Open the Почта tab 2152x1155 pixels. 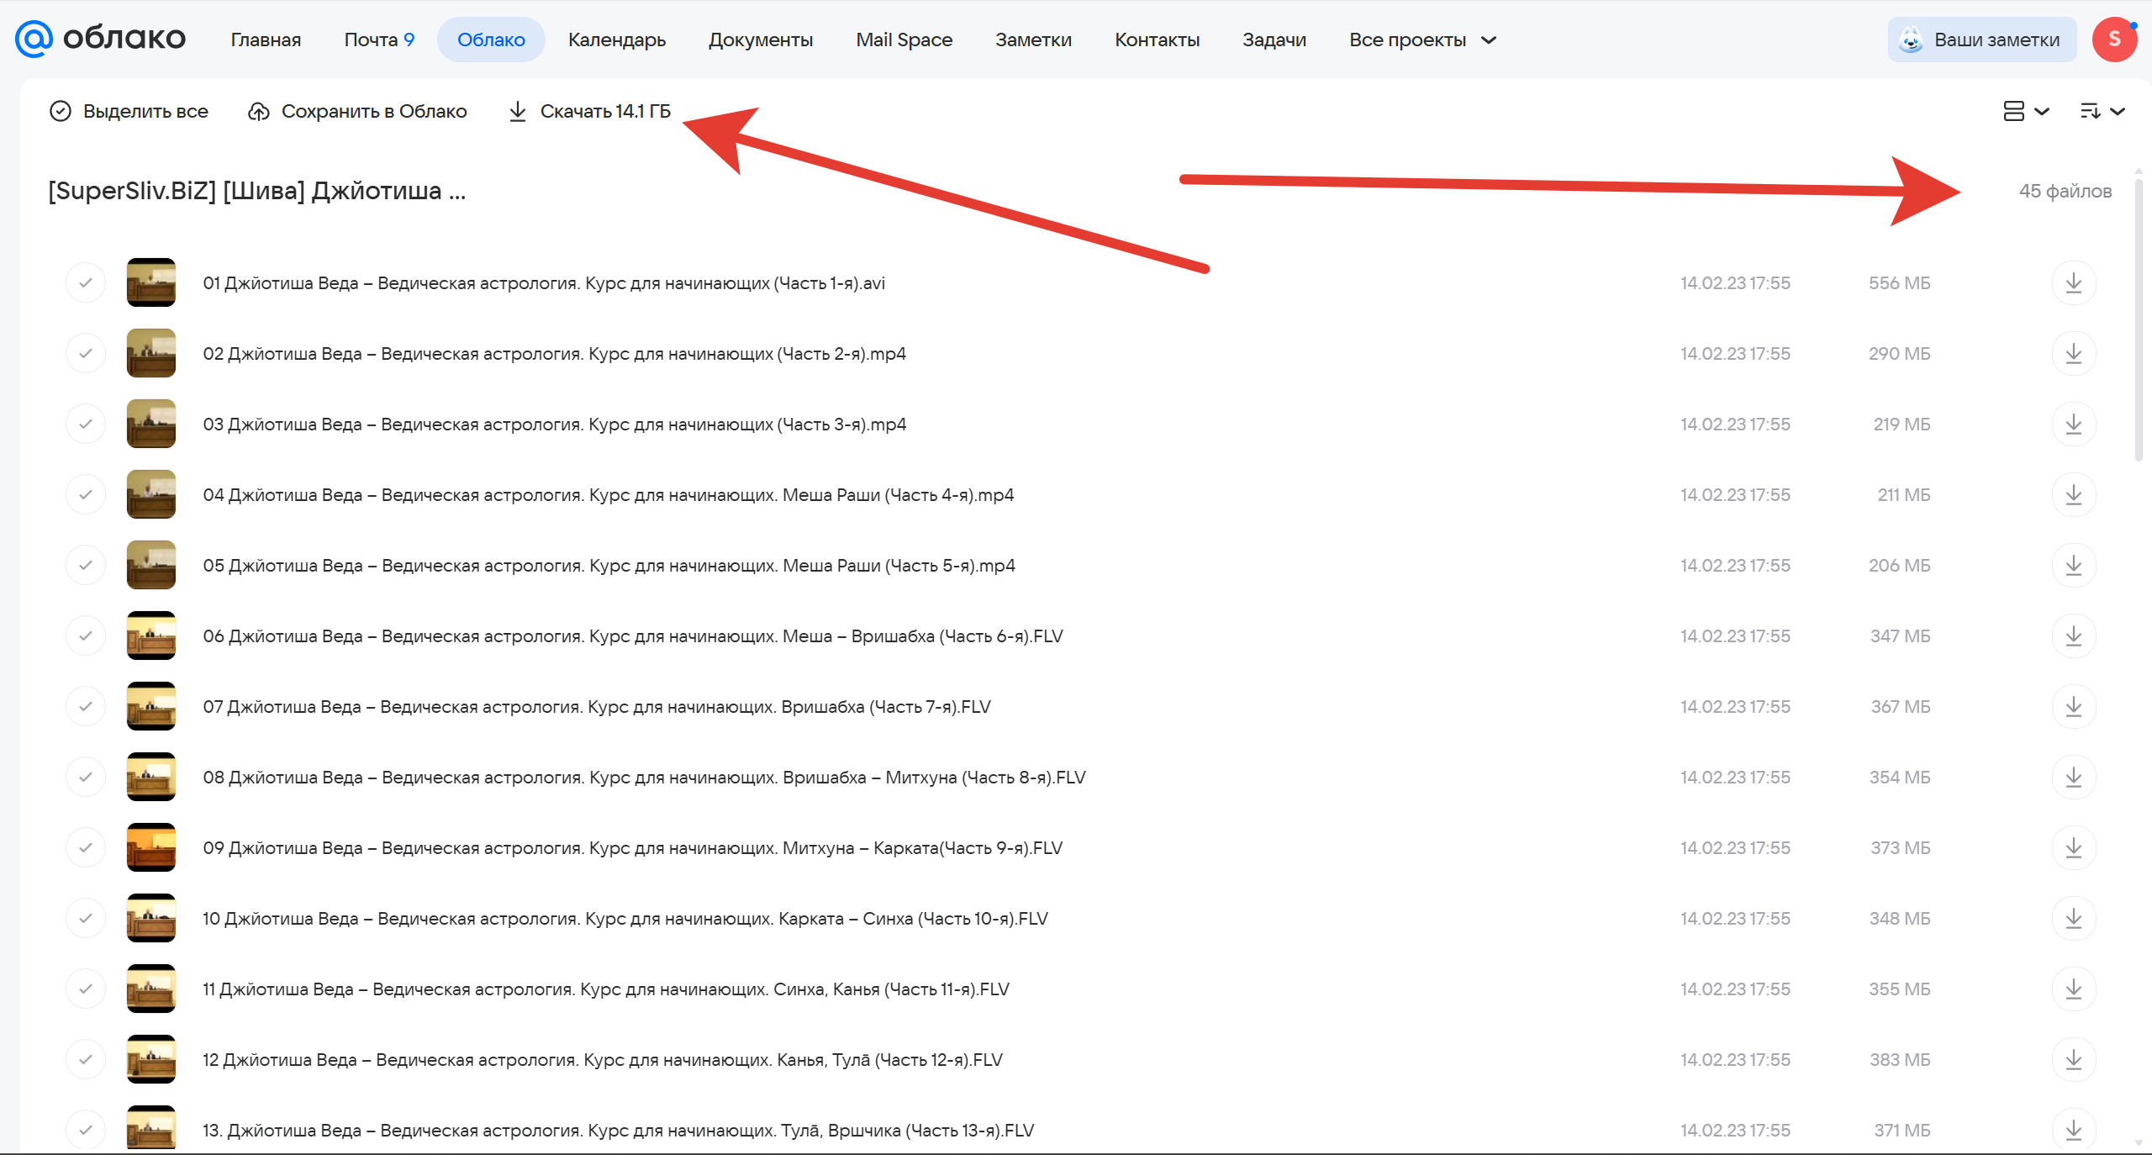[379, 40]
